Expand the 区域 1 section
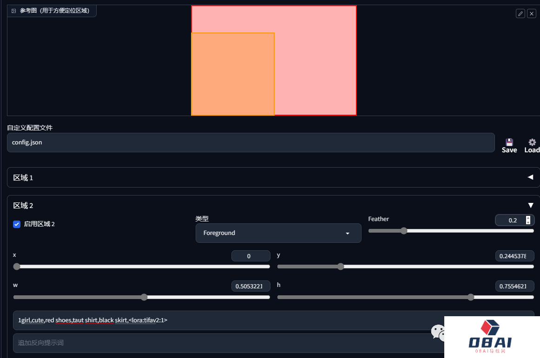This screenshot has width=540, height=358. coord(530,177)
